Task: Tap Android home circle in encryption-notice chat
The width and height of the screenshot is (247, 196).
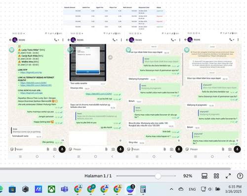Action: (212, 157)
